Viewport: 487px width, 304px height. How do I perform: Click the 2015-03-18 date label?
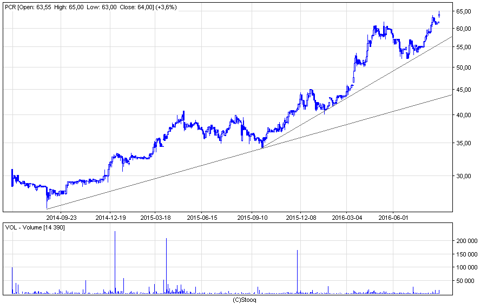click(x=155, y=218)
